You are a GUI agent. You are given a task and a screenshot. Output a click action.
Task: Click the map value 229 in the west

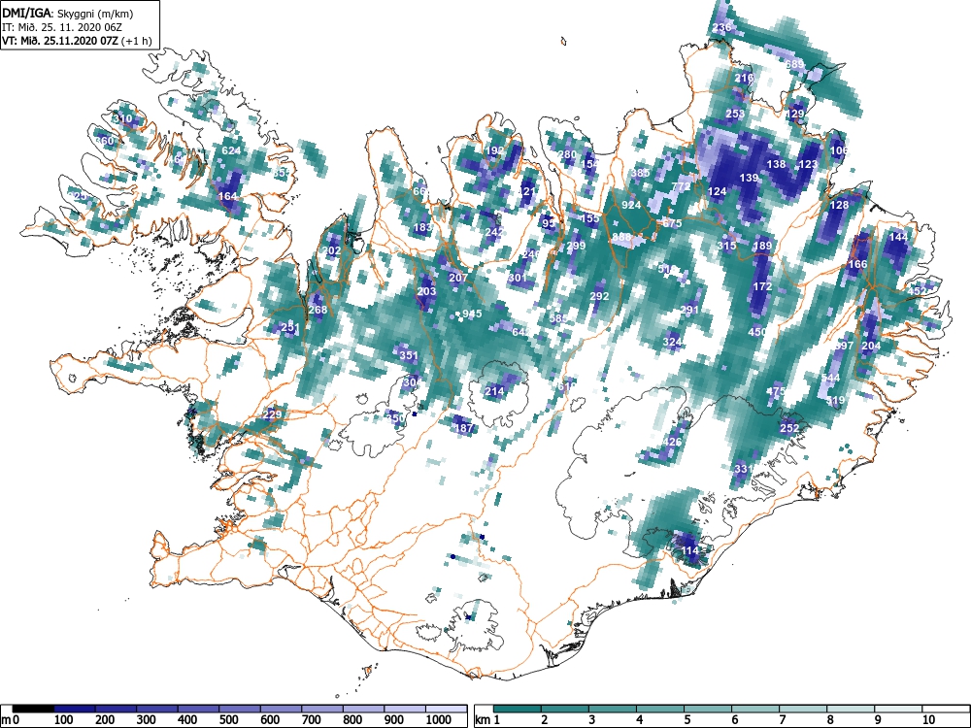273,414
